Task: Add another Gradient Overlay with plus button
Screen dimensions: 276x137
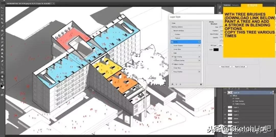Action: pos(199,60)
